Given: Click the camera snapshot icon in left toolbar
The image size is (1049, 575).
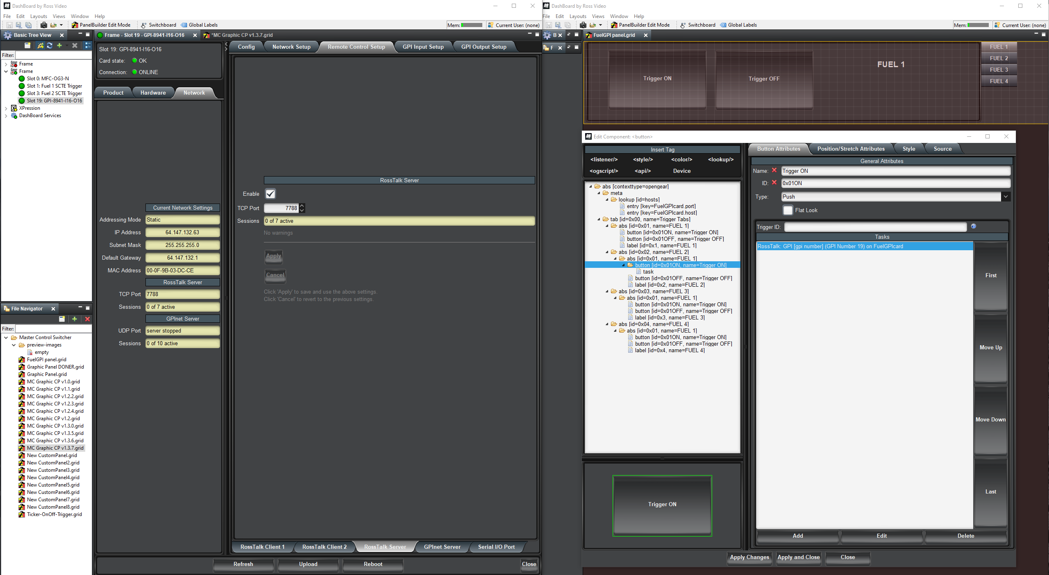Looking at the screenshot, I should point(44,25).
